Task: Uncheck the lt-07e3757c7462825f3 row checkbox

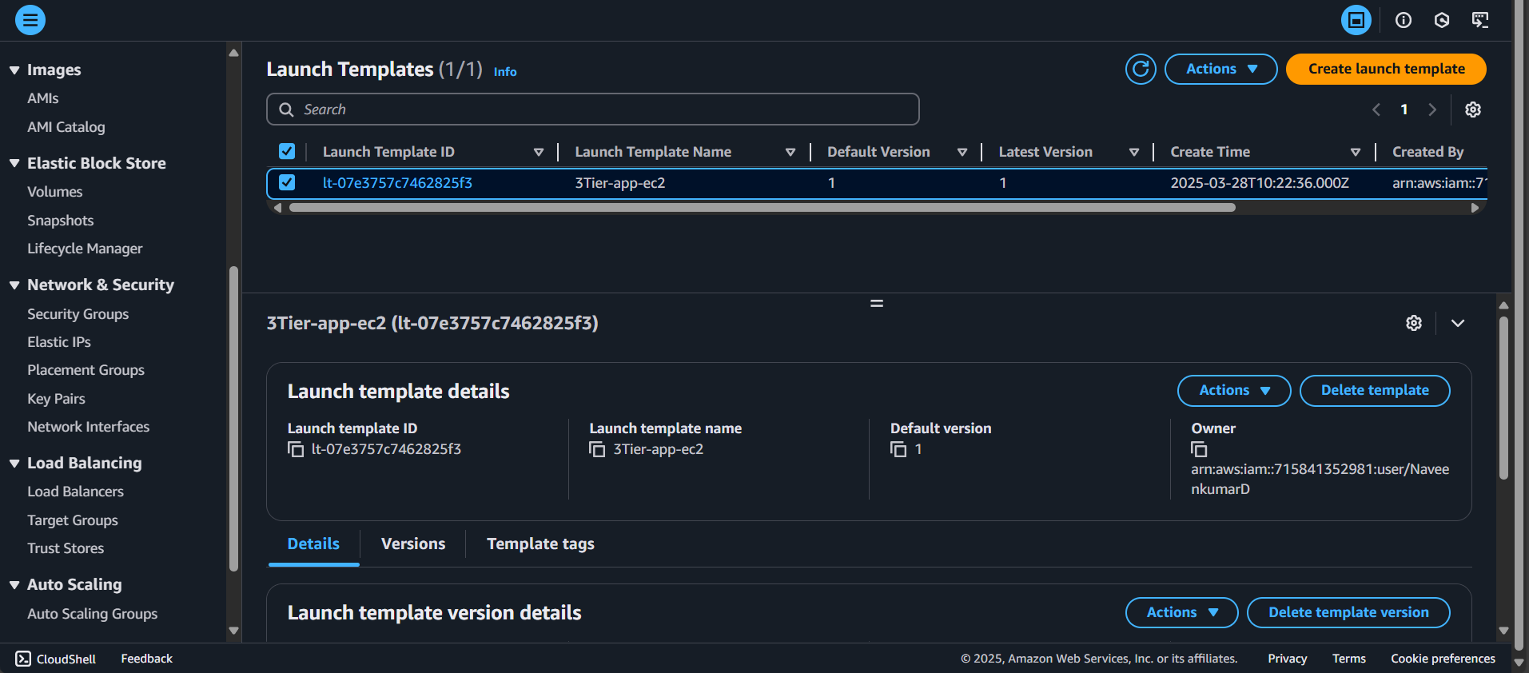Action: [x=287, y=182]
